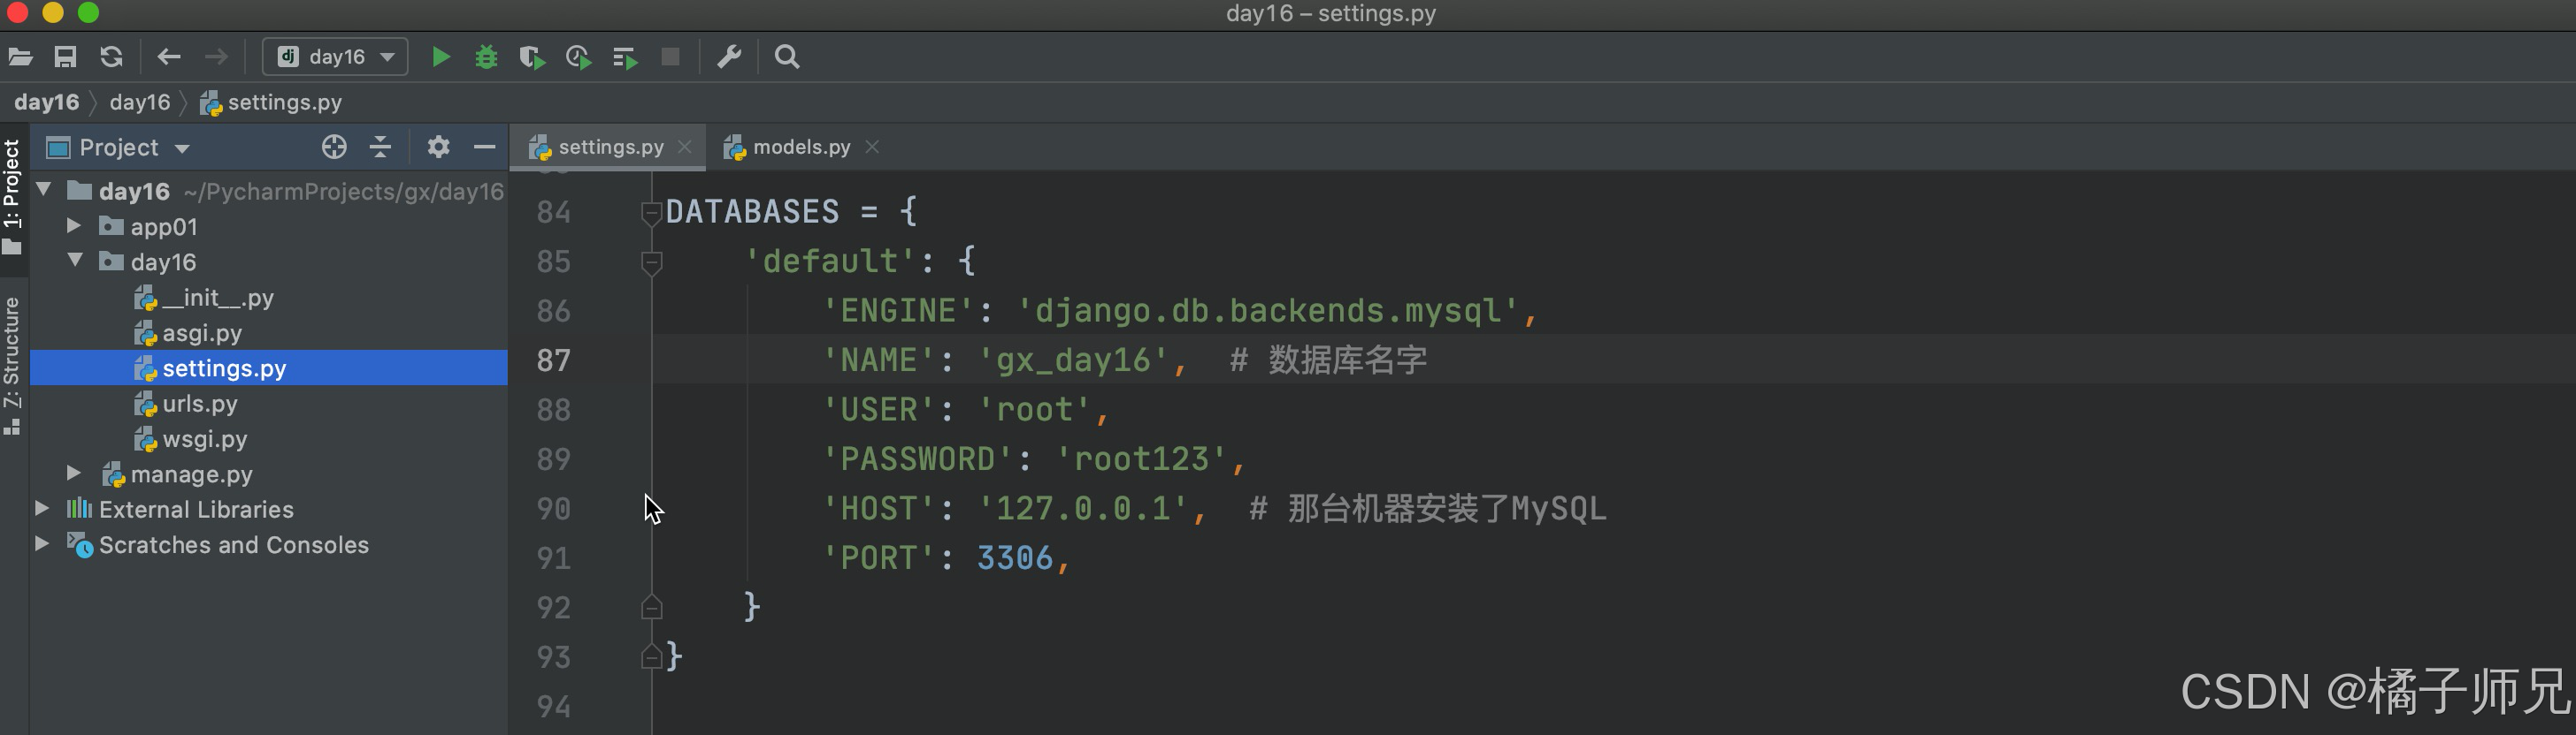Select manage.py in project tree
Image resolution: width=2576 pixels, height=735 pixels.
(269, 474)
